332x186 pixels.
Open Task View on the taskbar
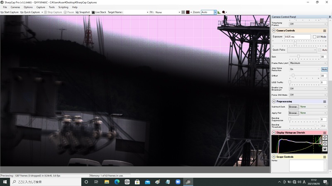point(96,182)
